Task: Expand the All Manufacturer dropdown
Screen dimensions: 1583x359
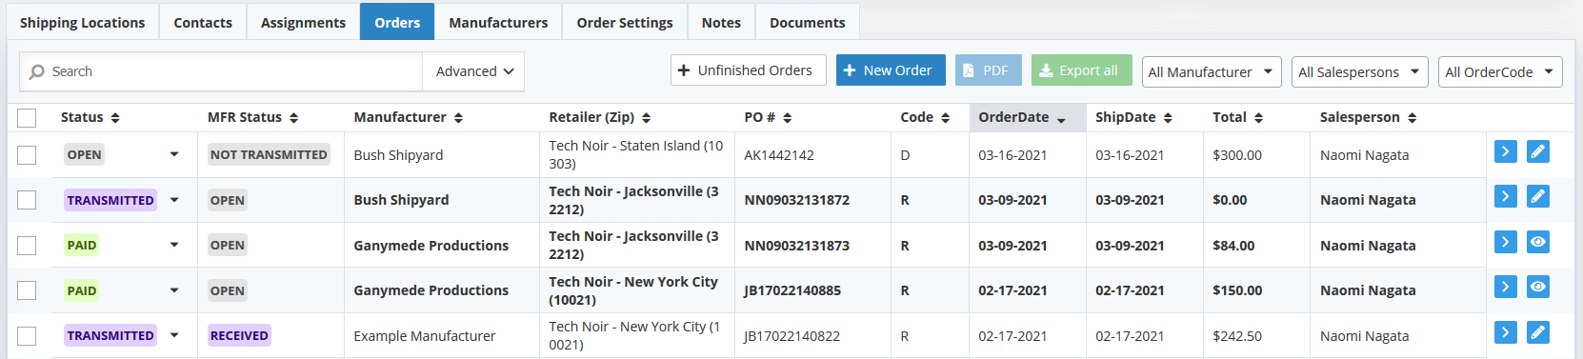Action: 1212,71
